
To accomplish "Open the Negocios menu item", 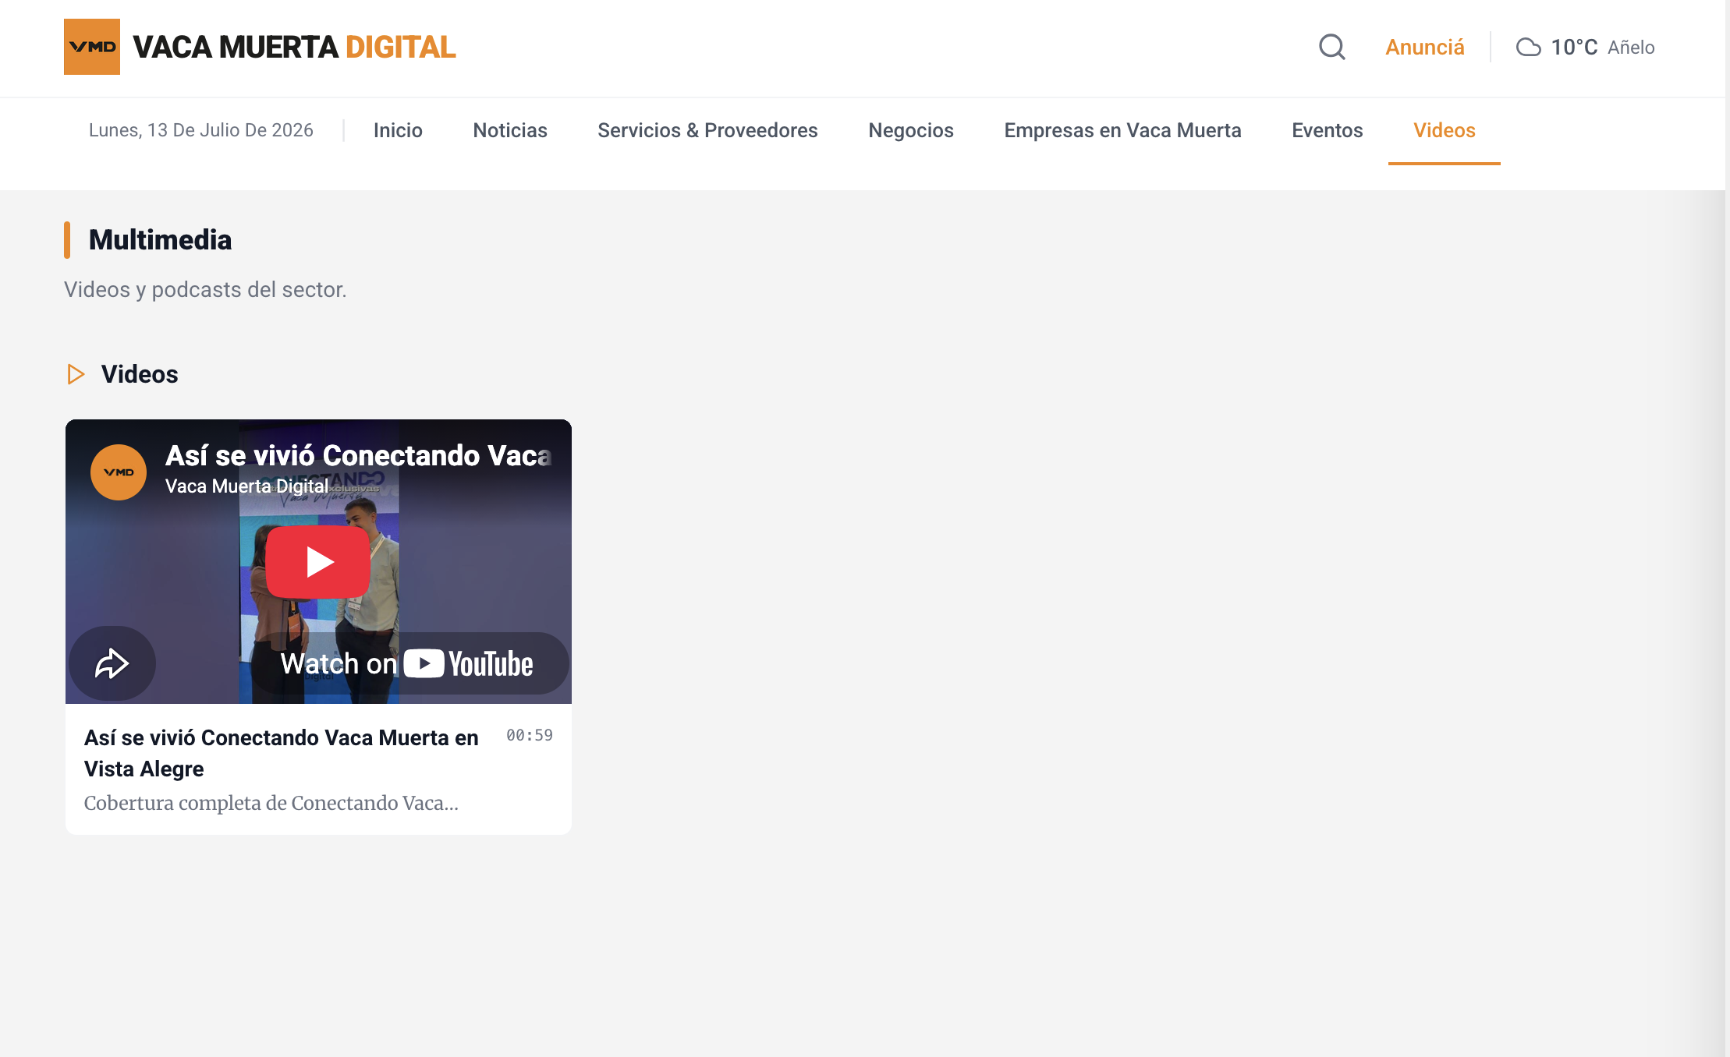I will pyautogui.click(x=911, y=130).
